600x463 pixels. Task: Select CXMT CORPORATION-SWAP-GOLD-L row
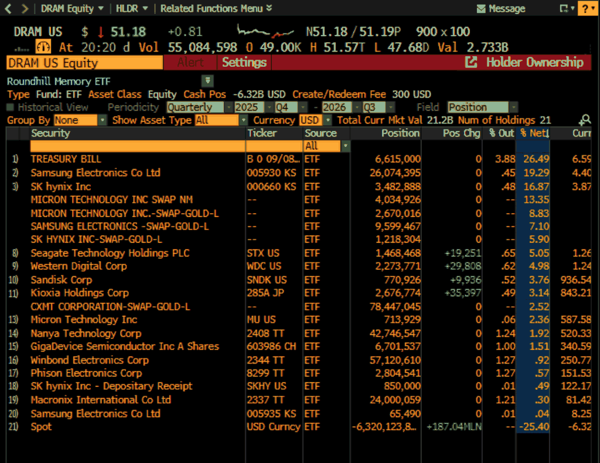coord(298,307)
